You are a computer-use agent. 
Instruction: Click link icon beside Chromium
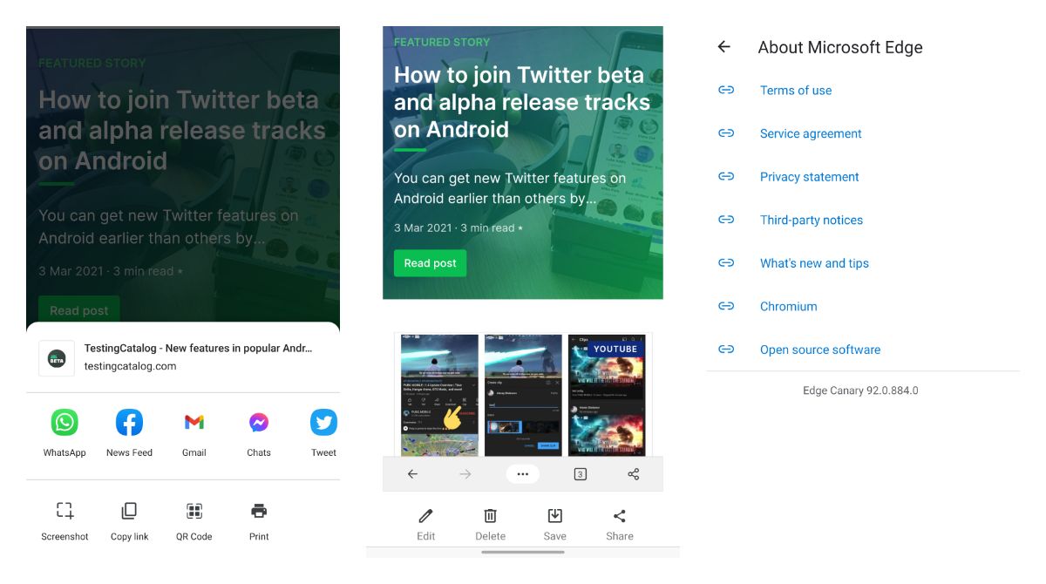tap(726, 306)
